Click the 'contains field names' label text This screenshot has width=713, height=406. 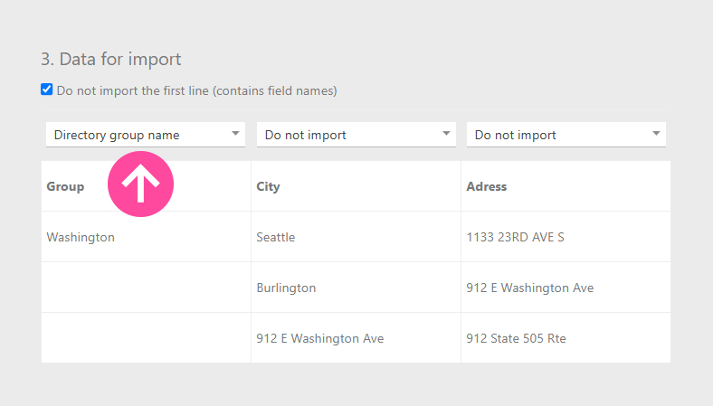275,90
